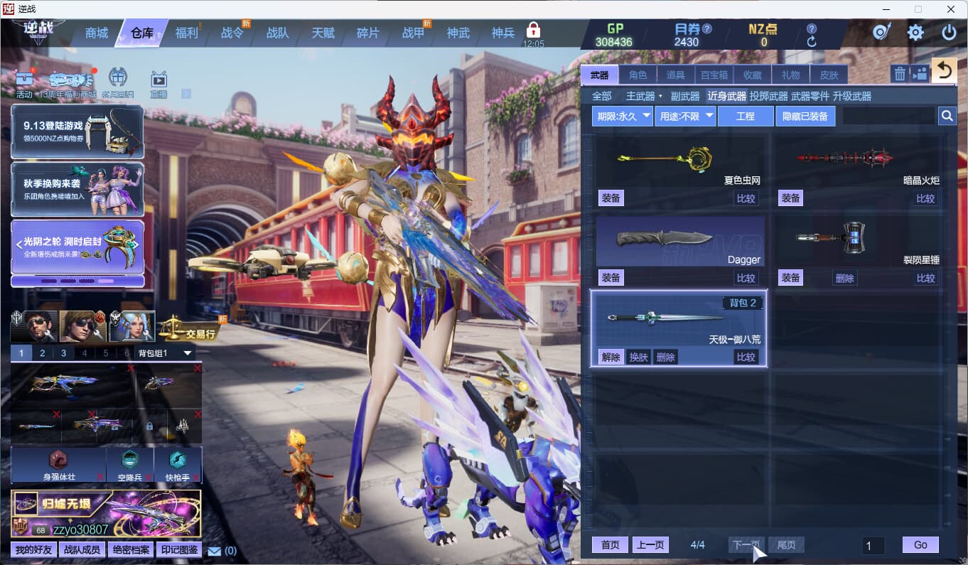The width and height of the screenshot is (968, 565).
Task: Toggle the 工程 filter button
Action: tap(746, 116)
